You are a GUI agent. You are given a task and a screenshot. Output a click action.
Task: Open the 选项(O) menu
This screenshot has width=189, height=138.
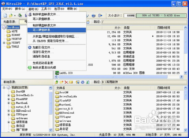[59, 9]
